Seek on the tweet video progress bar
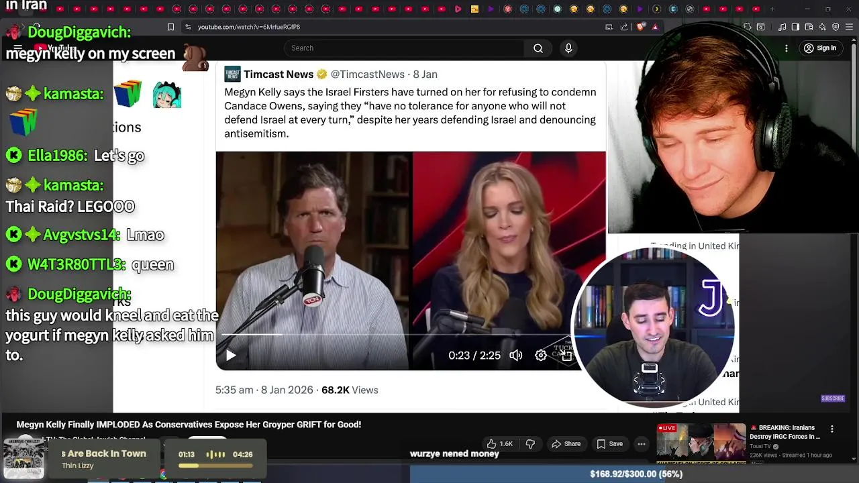Screen dimensions: 859x483 396,334
